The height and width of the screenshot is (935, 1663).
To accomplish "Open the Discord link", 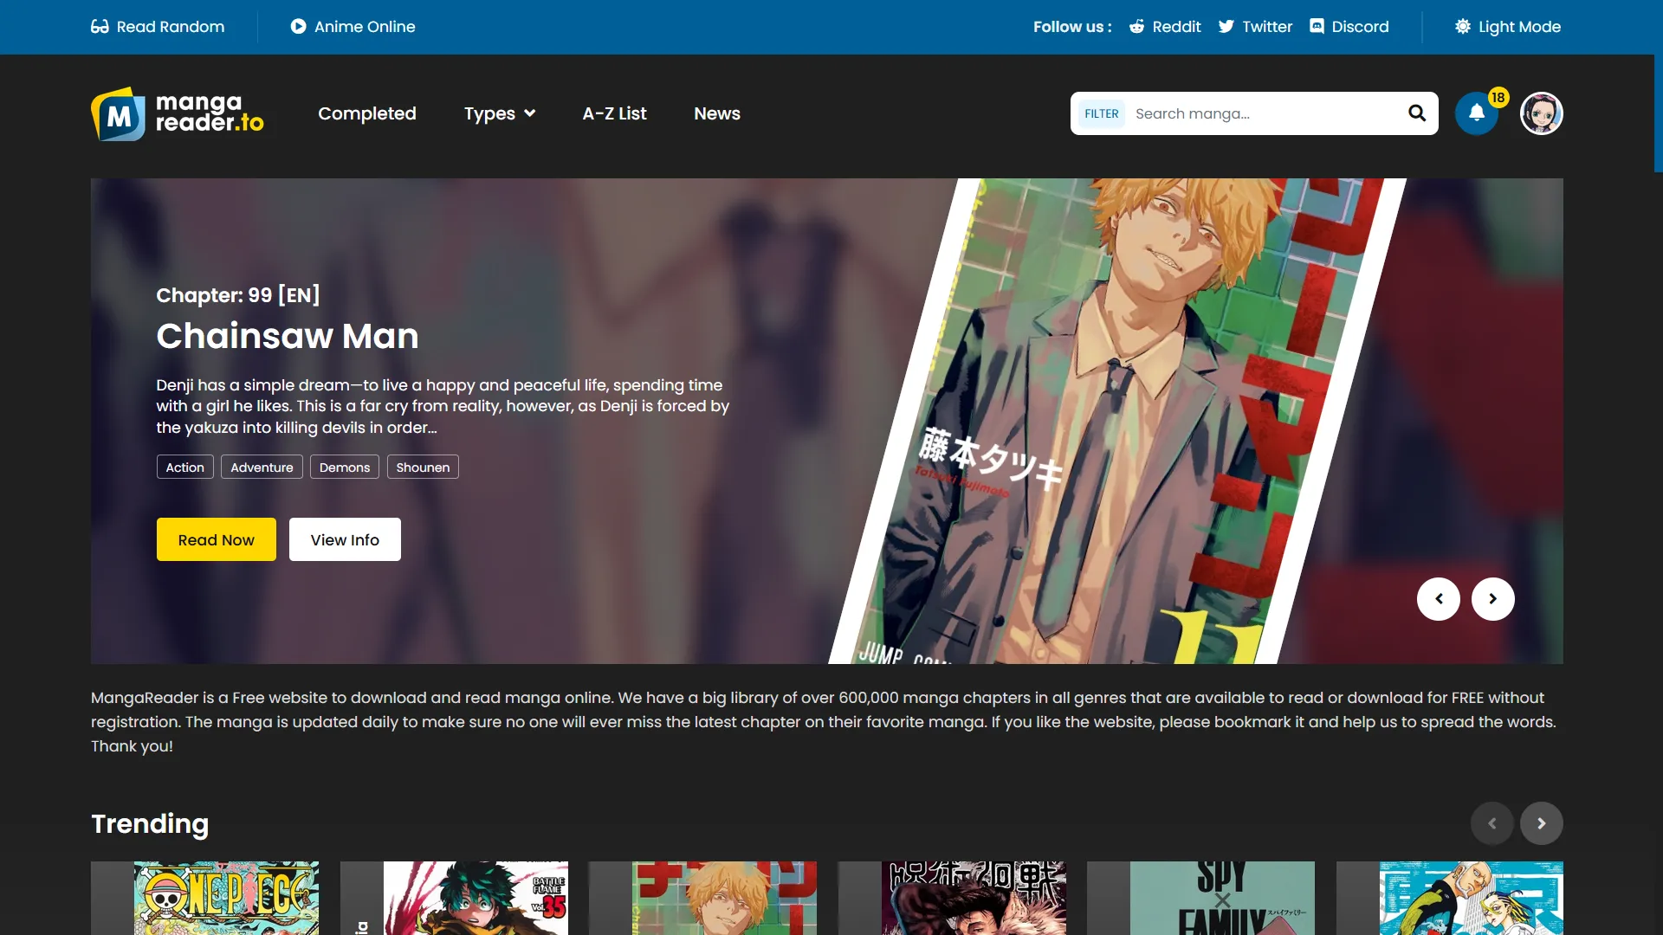I will [x=1349, y=27].
